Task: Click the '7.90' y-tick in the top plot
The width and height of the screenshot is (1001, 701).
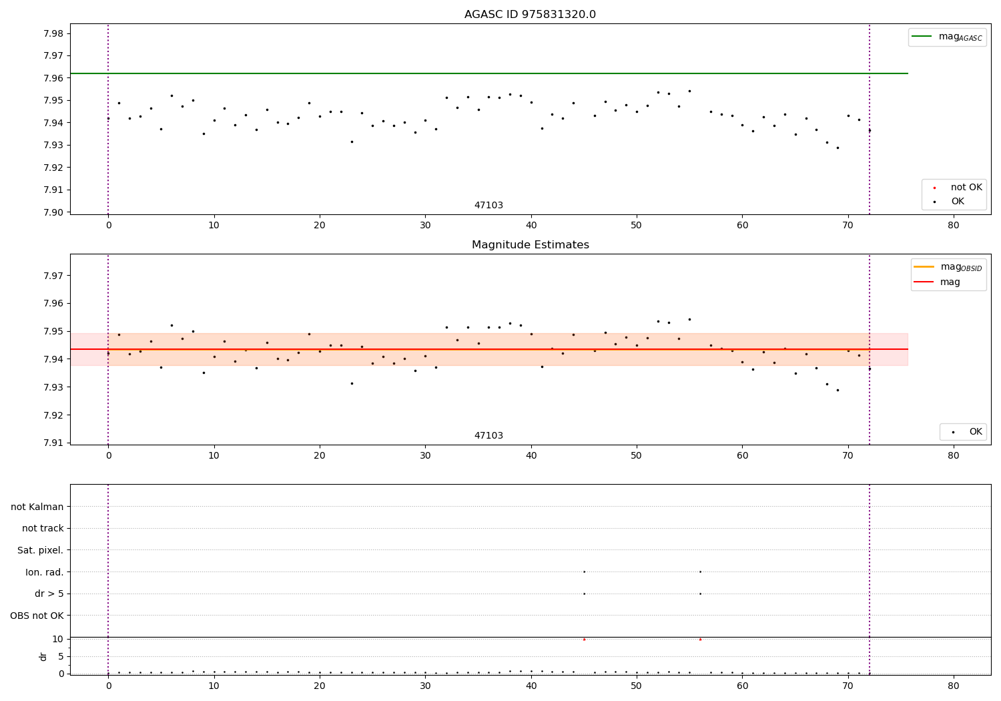Action: (x=53, y=212)
